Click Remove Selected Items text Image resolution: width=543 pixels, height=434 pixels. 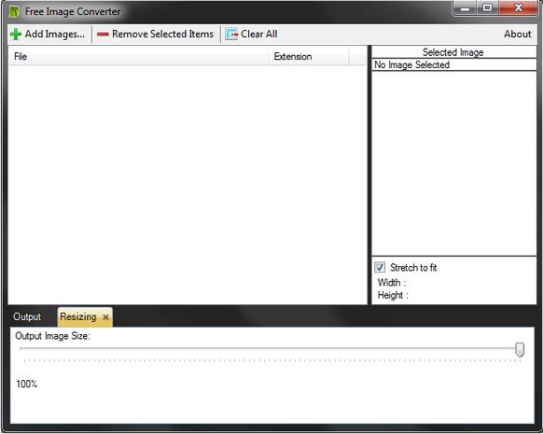[162, 34]
